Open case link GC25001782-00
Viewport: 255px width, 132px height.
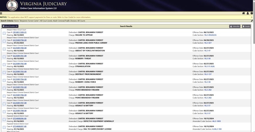point(20,64)
